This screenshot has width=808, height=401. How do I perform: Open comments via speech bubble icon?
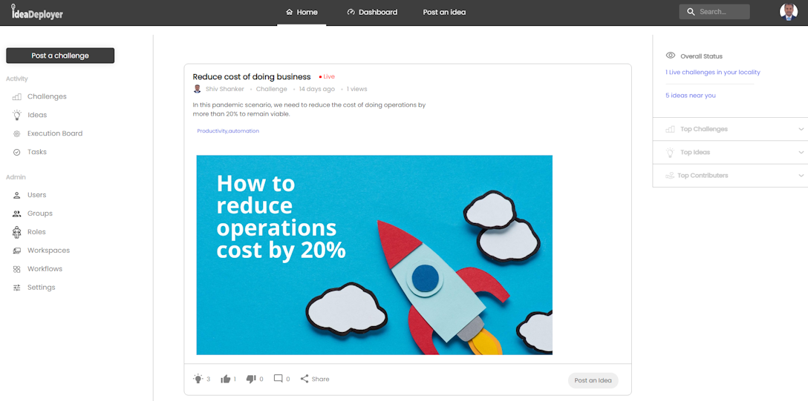pos(278,379)
